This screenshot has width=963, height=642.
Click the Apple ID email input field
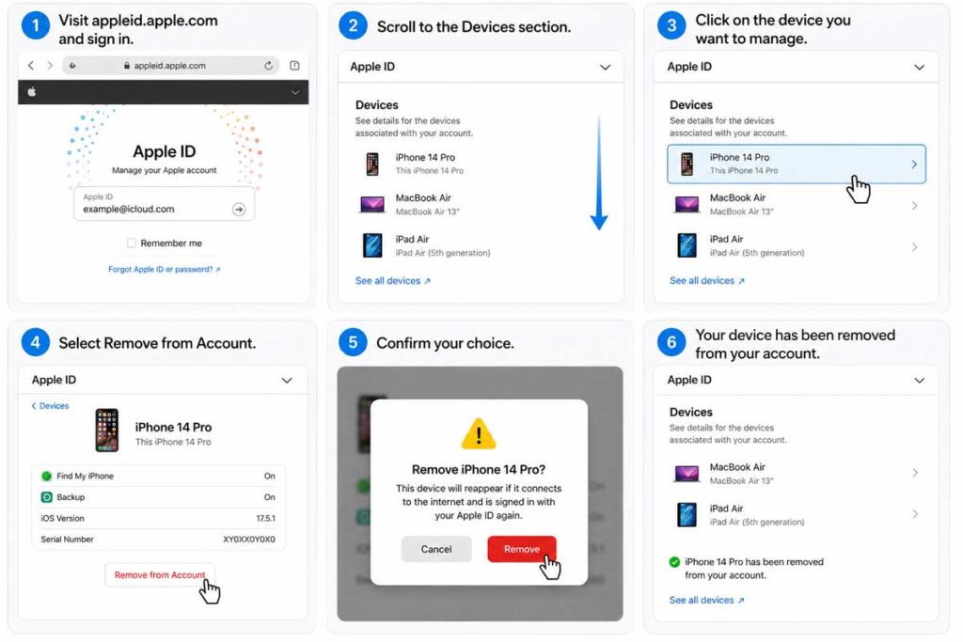click(164, 204)
